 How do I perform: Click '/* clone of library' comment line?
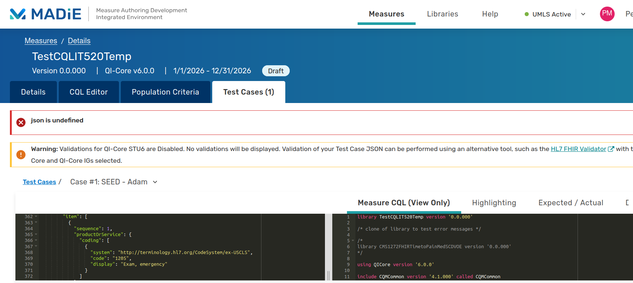coord(419,229)
